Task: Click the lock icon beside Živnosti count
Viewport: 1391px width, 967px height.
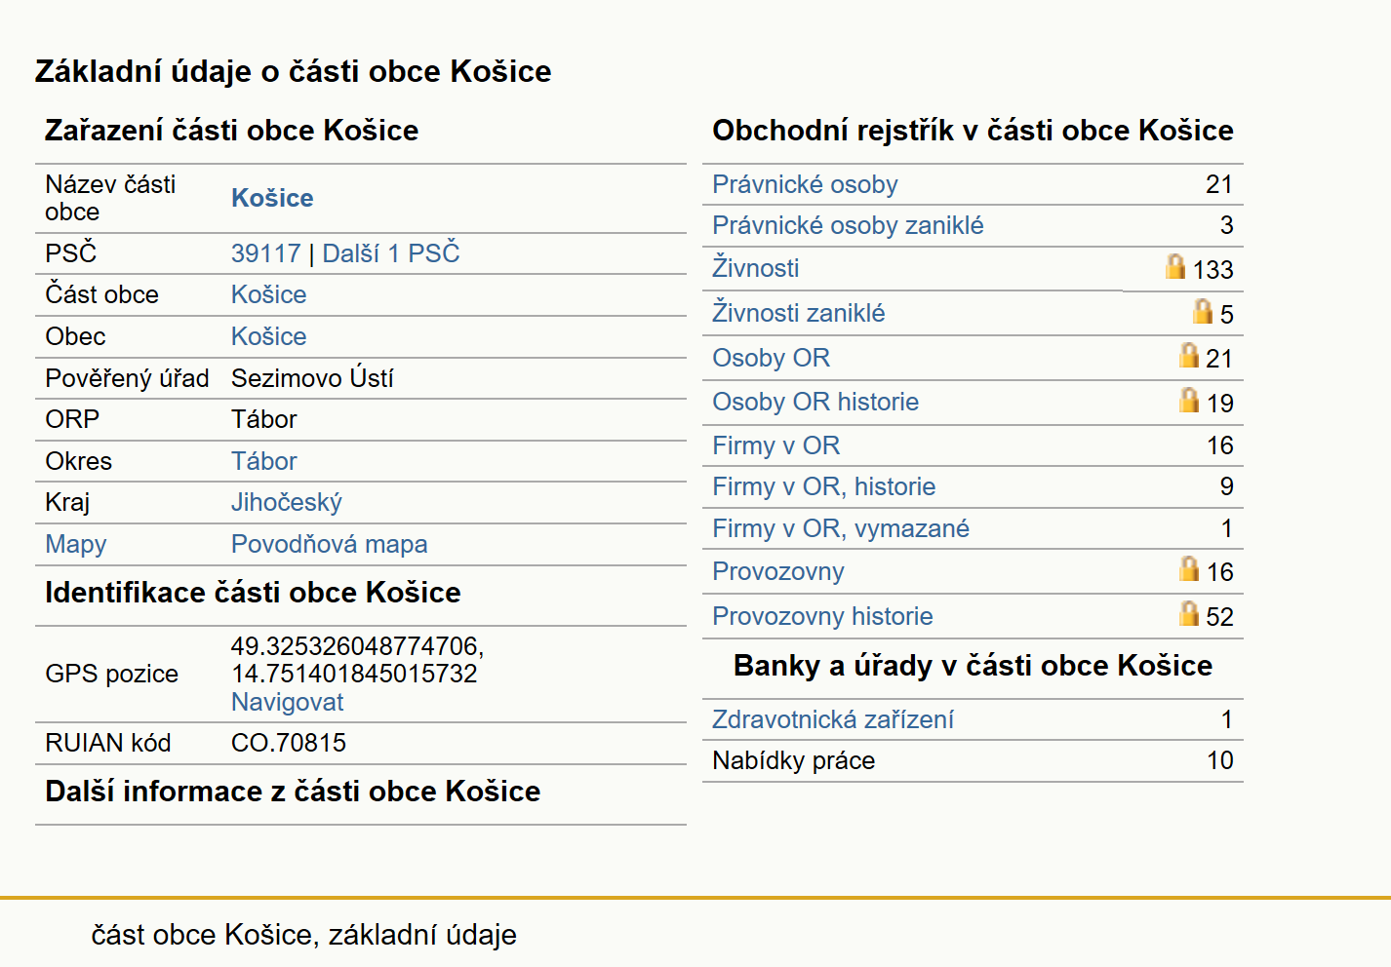Action: point(1175,266)
